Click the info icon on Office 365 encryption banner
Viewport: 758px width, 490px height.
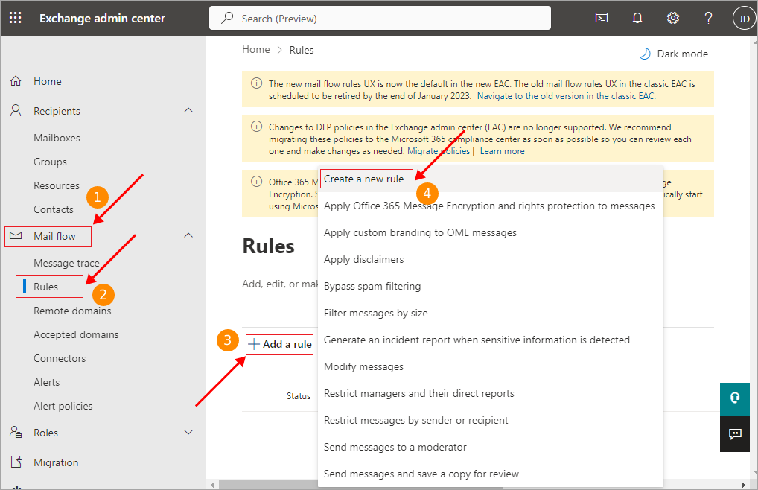click(256, 182)
